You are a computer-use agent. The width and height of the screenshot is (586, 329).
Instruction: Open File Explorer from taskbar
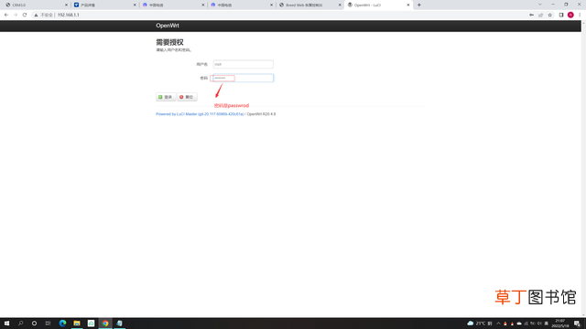[x=77, y=323]
